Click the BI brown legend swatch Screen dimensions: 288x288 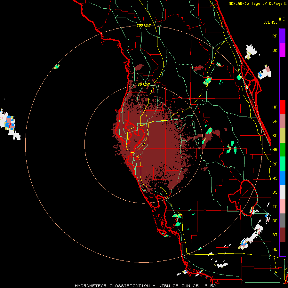click(x=283, y=235)
